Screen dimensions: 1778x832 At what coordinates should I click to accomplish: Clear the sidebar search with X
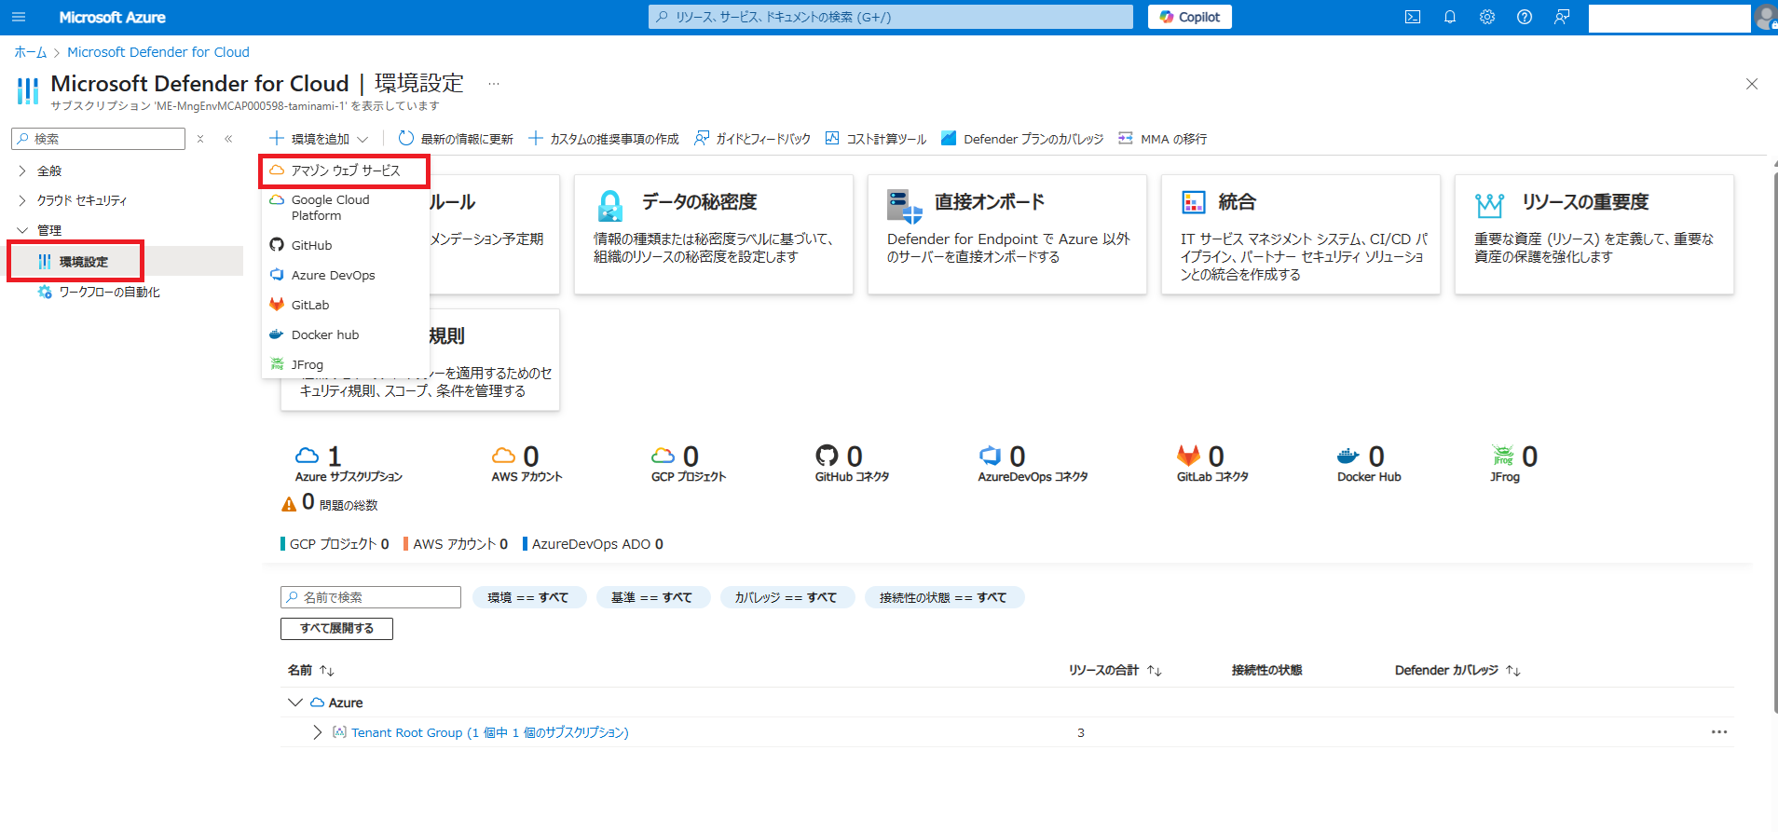pyautogui.click(x=200, y=139)
